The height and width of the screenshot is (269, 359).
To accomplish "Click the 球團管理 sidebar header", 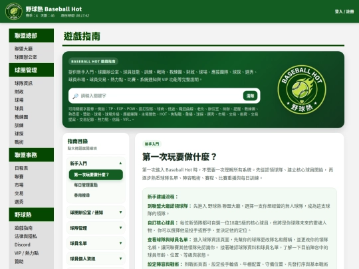I will [x=31, y=70].
